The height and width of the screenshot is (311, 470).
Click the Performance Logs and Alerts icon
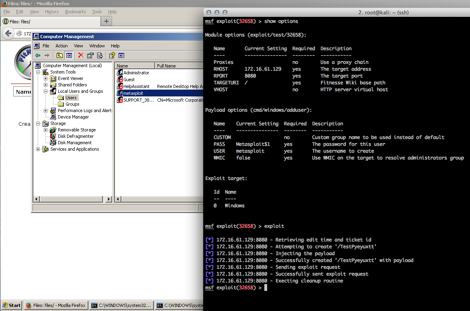tap(53, 110)
